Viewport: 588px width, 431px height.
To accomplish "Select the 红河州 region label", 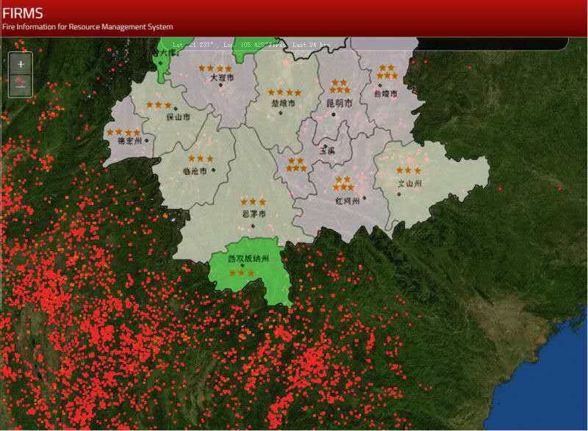I will 347,200.
